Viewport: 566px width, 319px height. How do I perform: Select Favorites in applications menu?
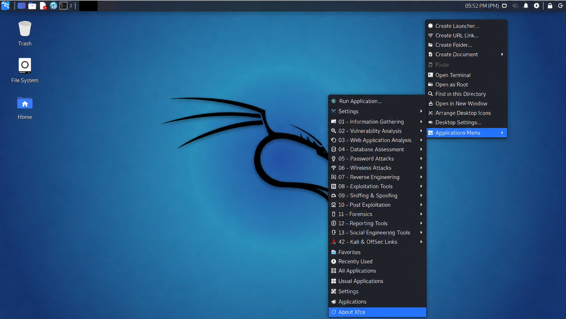pyautogui.click(x=377, y=252)
